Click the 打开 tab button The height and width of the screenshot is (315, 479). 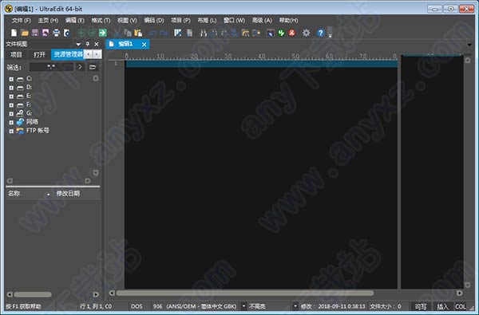[x=39, y=55]
